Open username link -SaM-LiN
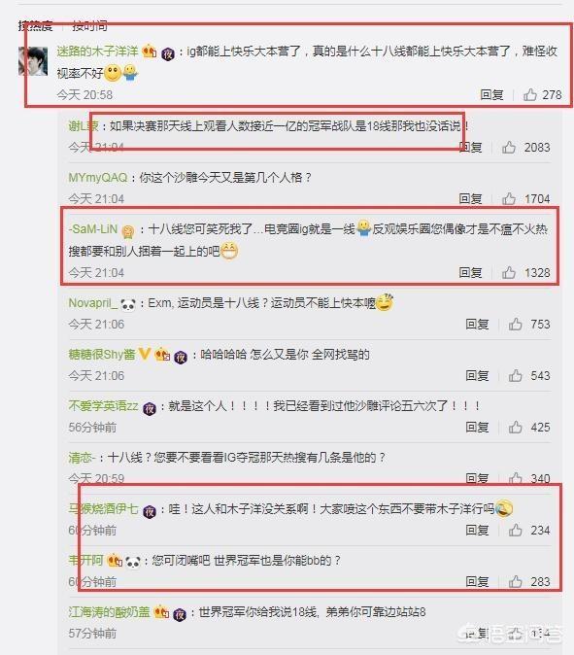The width and height of the screenshot is (574, 655). click(93, 229)
